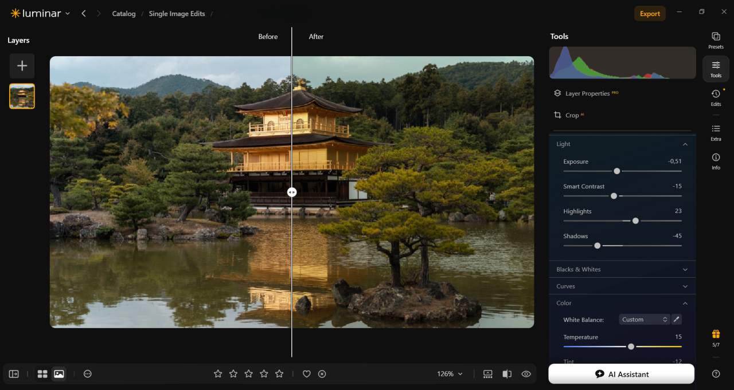Image resolution: width=734 pixels, height=390 pixels.
Task: Click the "Layers" panel heading
Action: [x=18, y=40]
